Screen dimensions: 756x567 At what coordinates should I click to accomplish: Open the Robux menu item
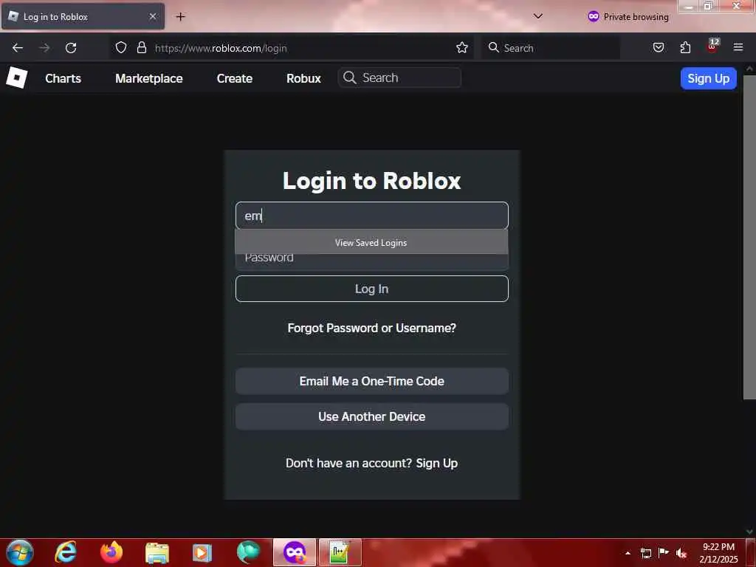pyautogui.click(x=303, y=78)
